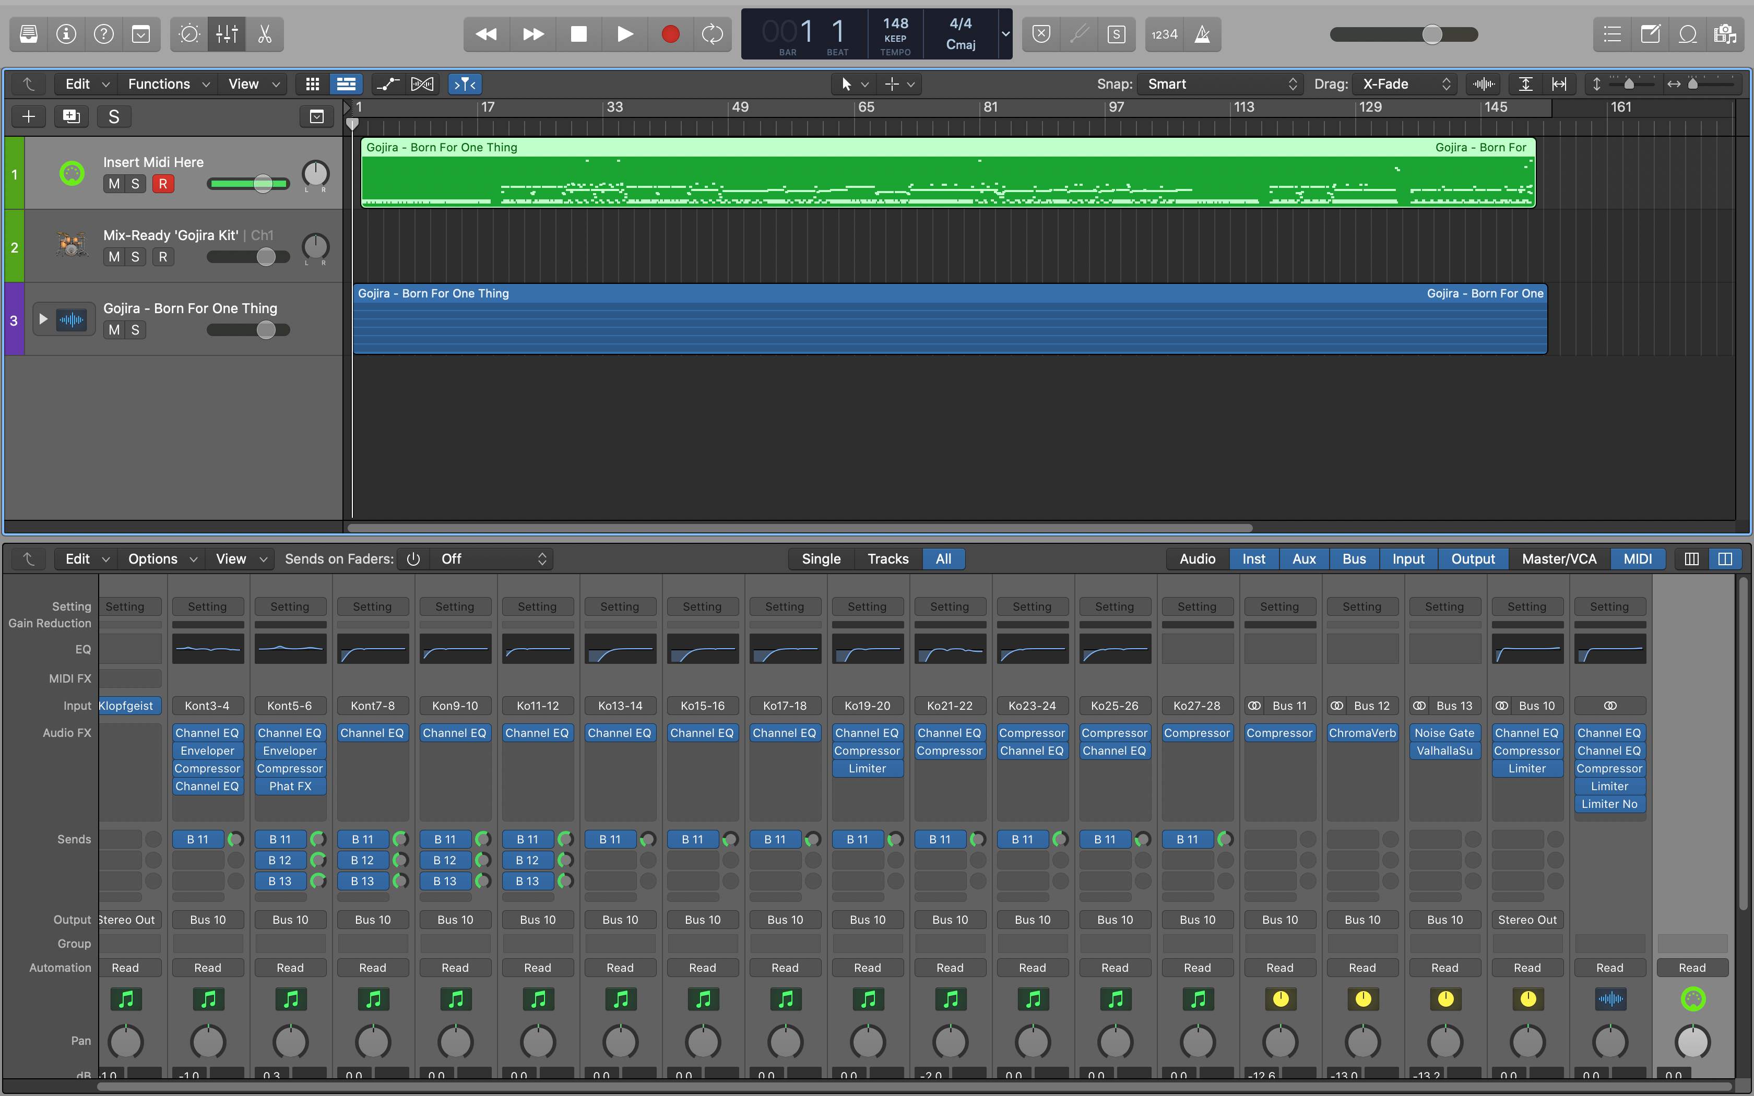This screenshot has height=1096, width=1754.
Task: Solo the Mix-Ready 'Gojira Kit' track
Action: tap(135, 257)
